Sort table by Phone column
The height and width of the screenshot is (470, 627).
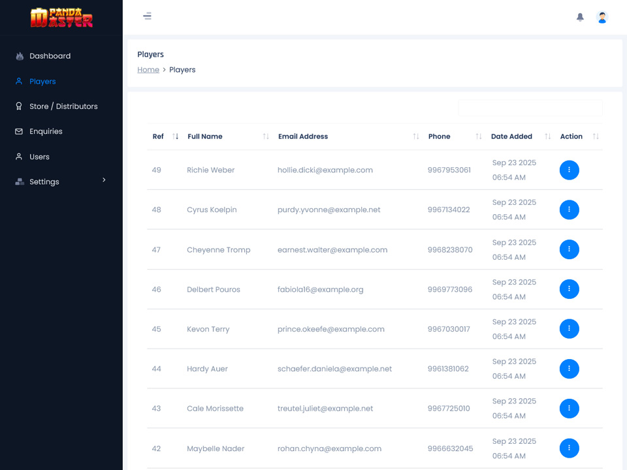[x=439, y=136]
